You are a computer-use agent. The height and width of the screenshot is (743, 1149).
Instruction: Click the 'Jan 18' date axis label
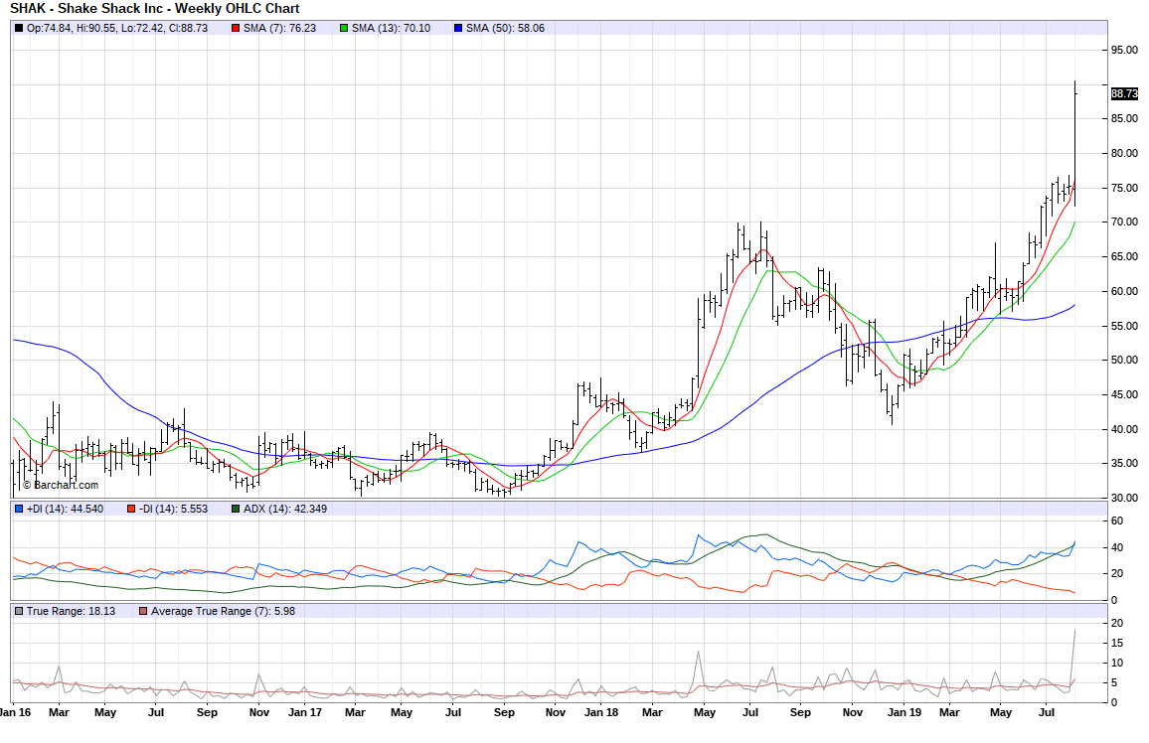[601, 712]
